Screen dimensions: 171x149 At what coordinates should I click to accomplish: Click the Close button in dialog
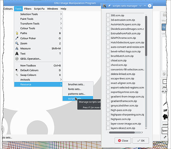click(x=123, y=140)
